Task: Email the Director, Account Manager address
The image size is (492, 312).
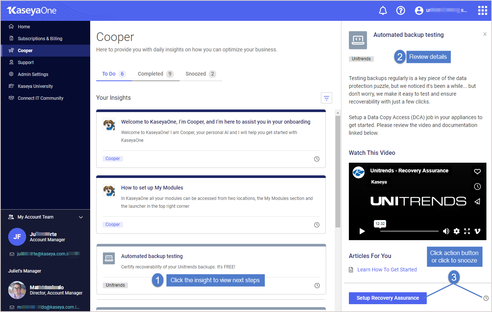Action: tap(48, 307)
